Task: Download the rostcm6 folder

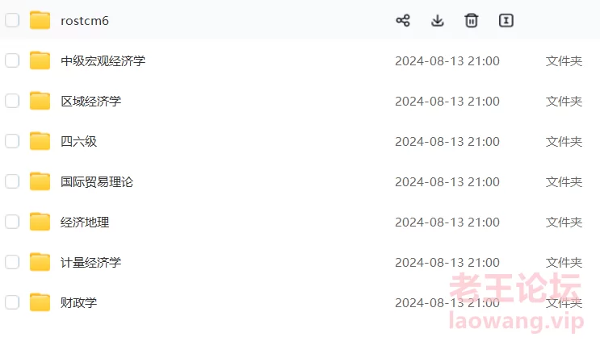Action: pos(438,21)
